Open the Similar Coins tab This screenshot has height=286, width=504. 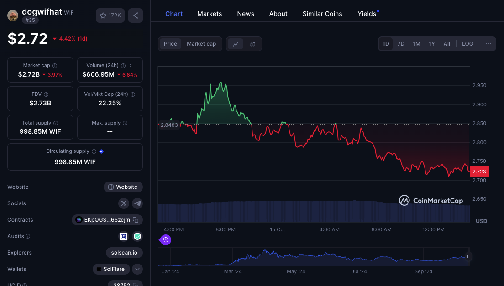pyautogui.click(x=322, y=14)
